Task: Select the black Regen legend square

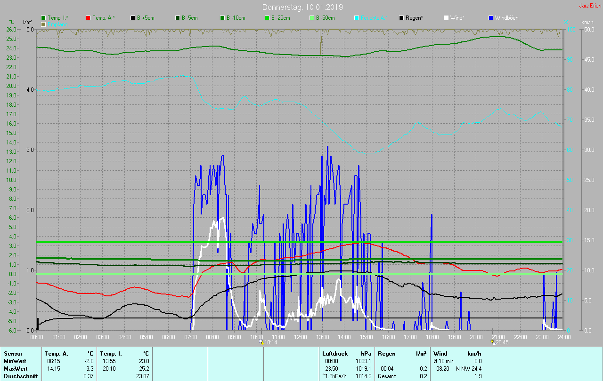Action: click(401, 18)
